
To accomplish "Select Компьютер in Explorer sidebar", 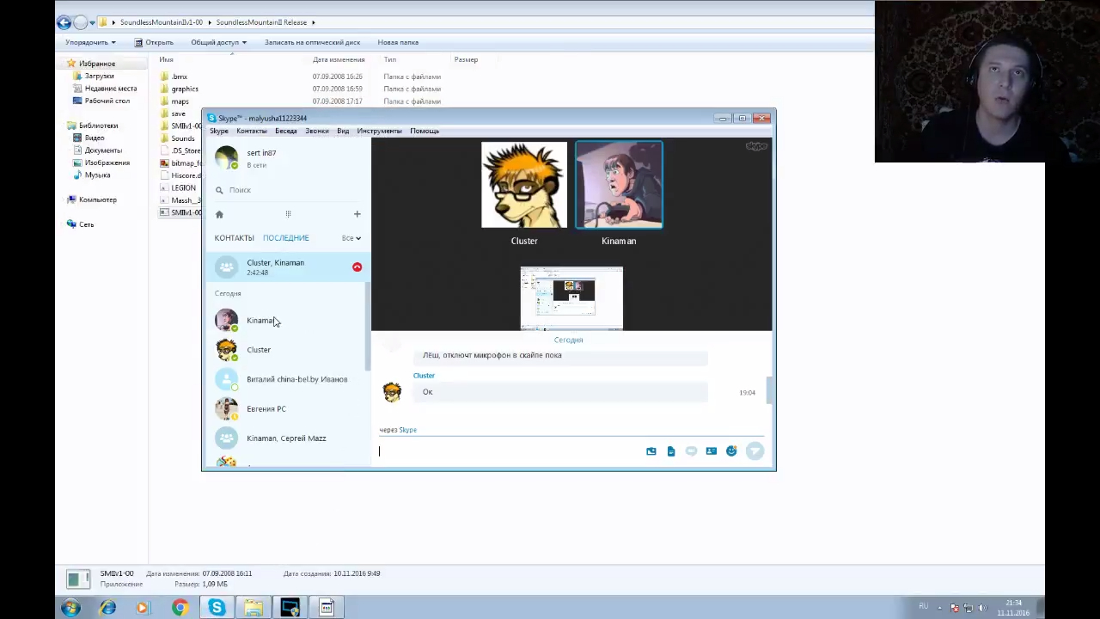I will click(x=98, y=199).
